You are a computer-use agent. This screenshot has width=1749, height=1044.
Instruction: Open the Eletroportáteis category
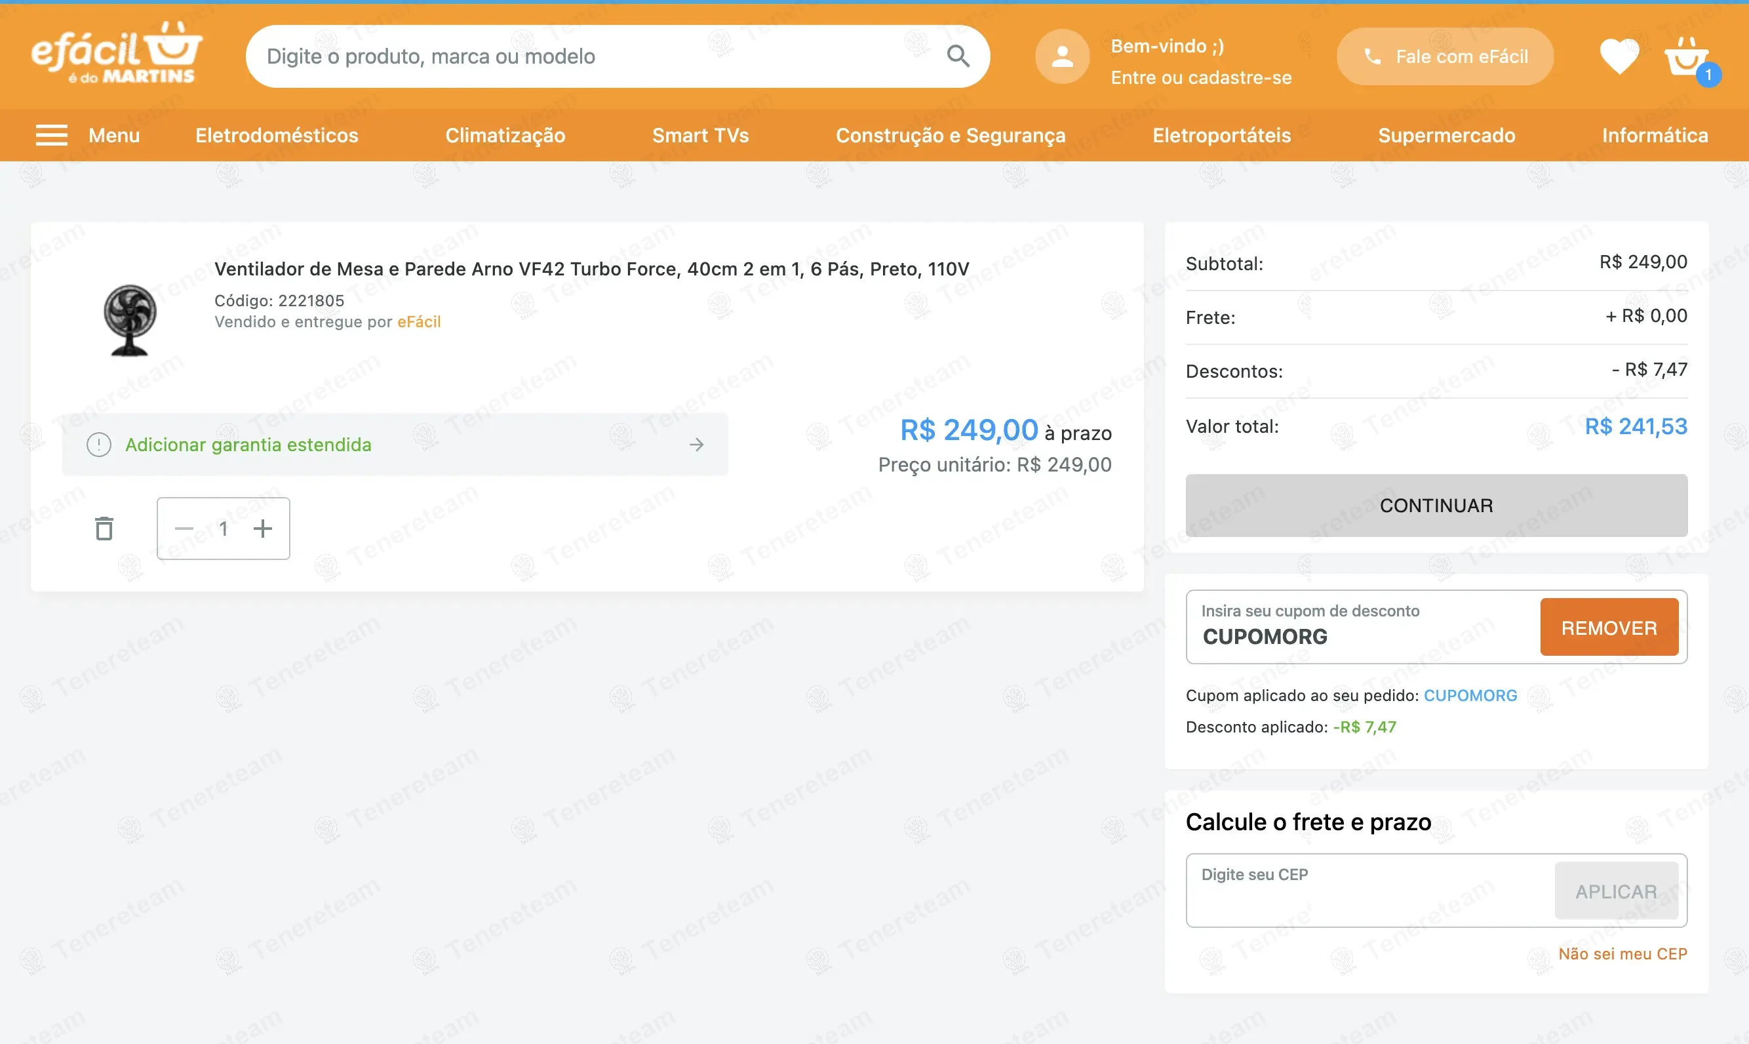[1221, 135]
